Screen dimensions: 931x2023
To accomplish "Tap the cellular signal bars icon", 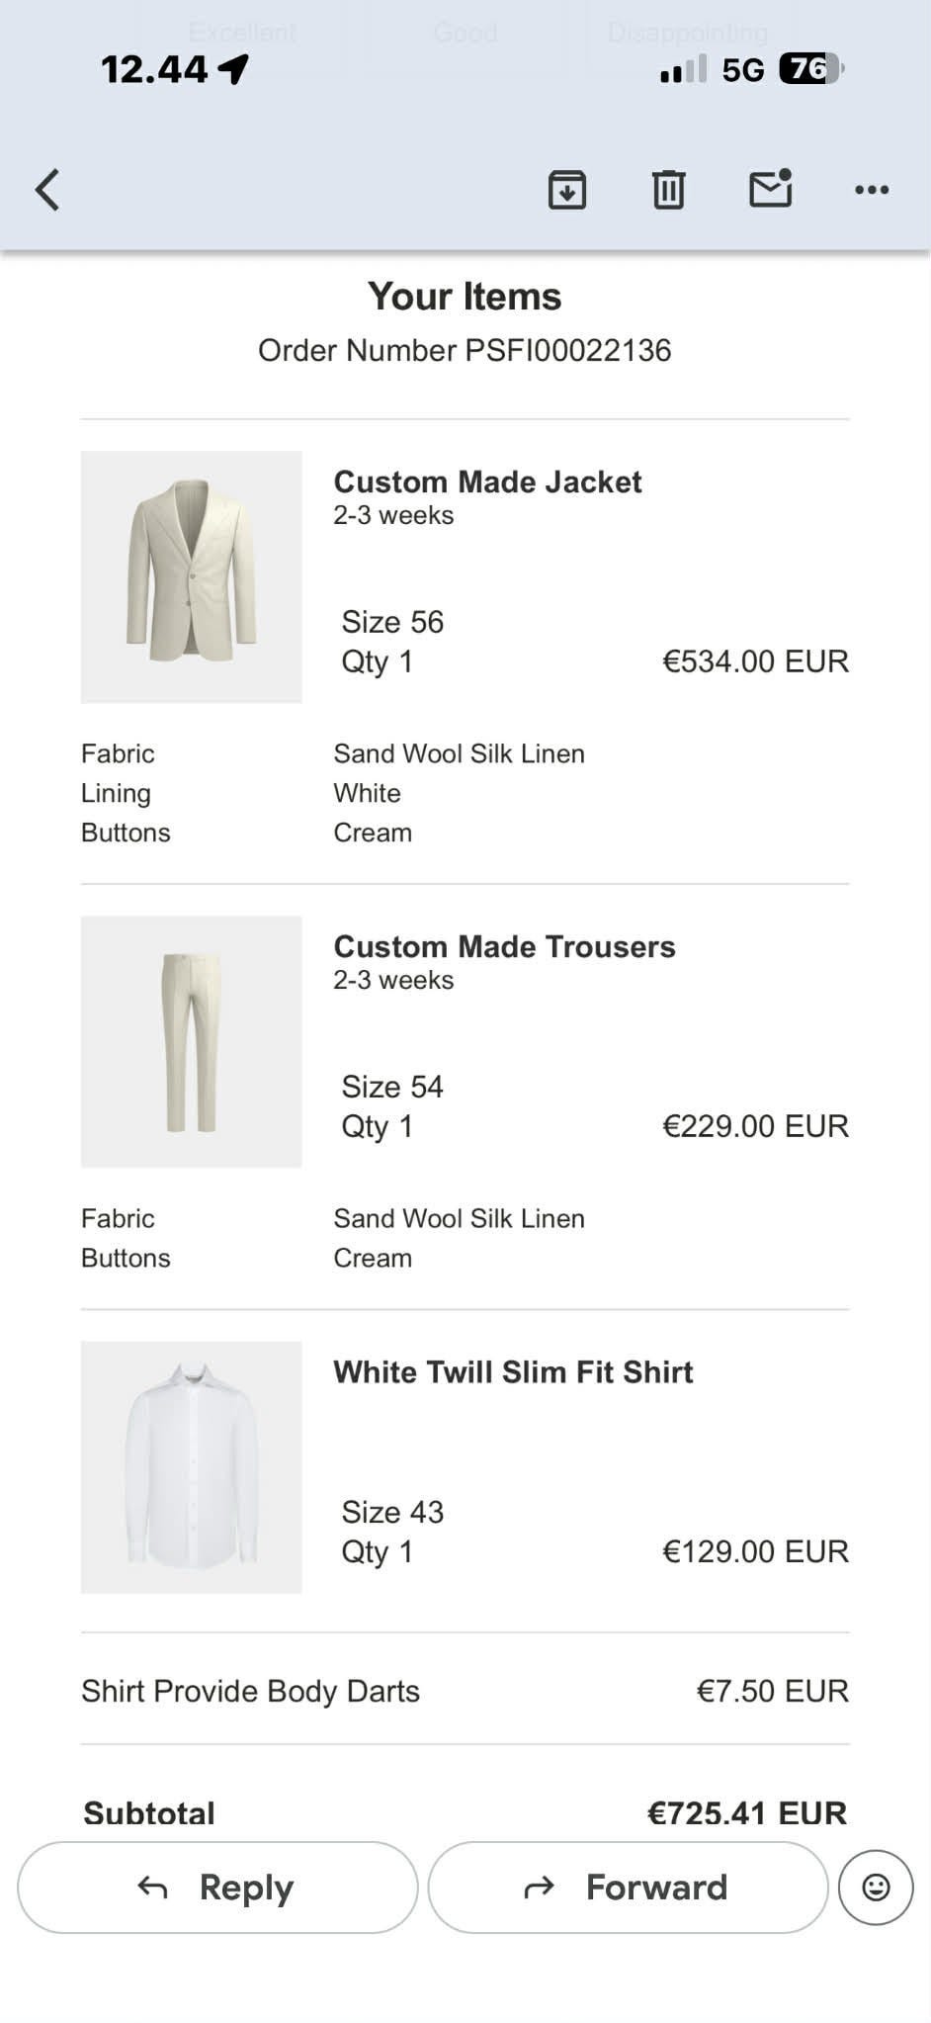I will click(x=683, y=69).
